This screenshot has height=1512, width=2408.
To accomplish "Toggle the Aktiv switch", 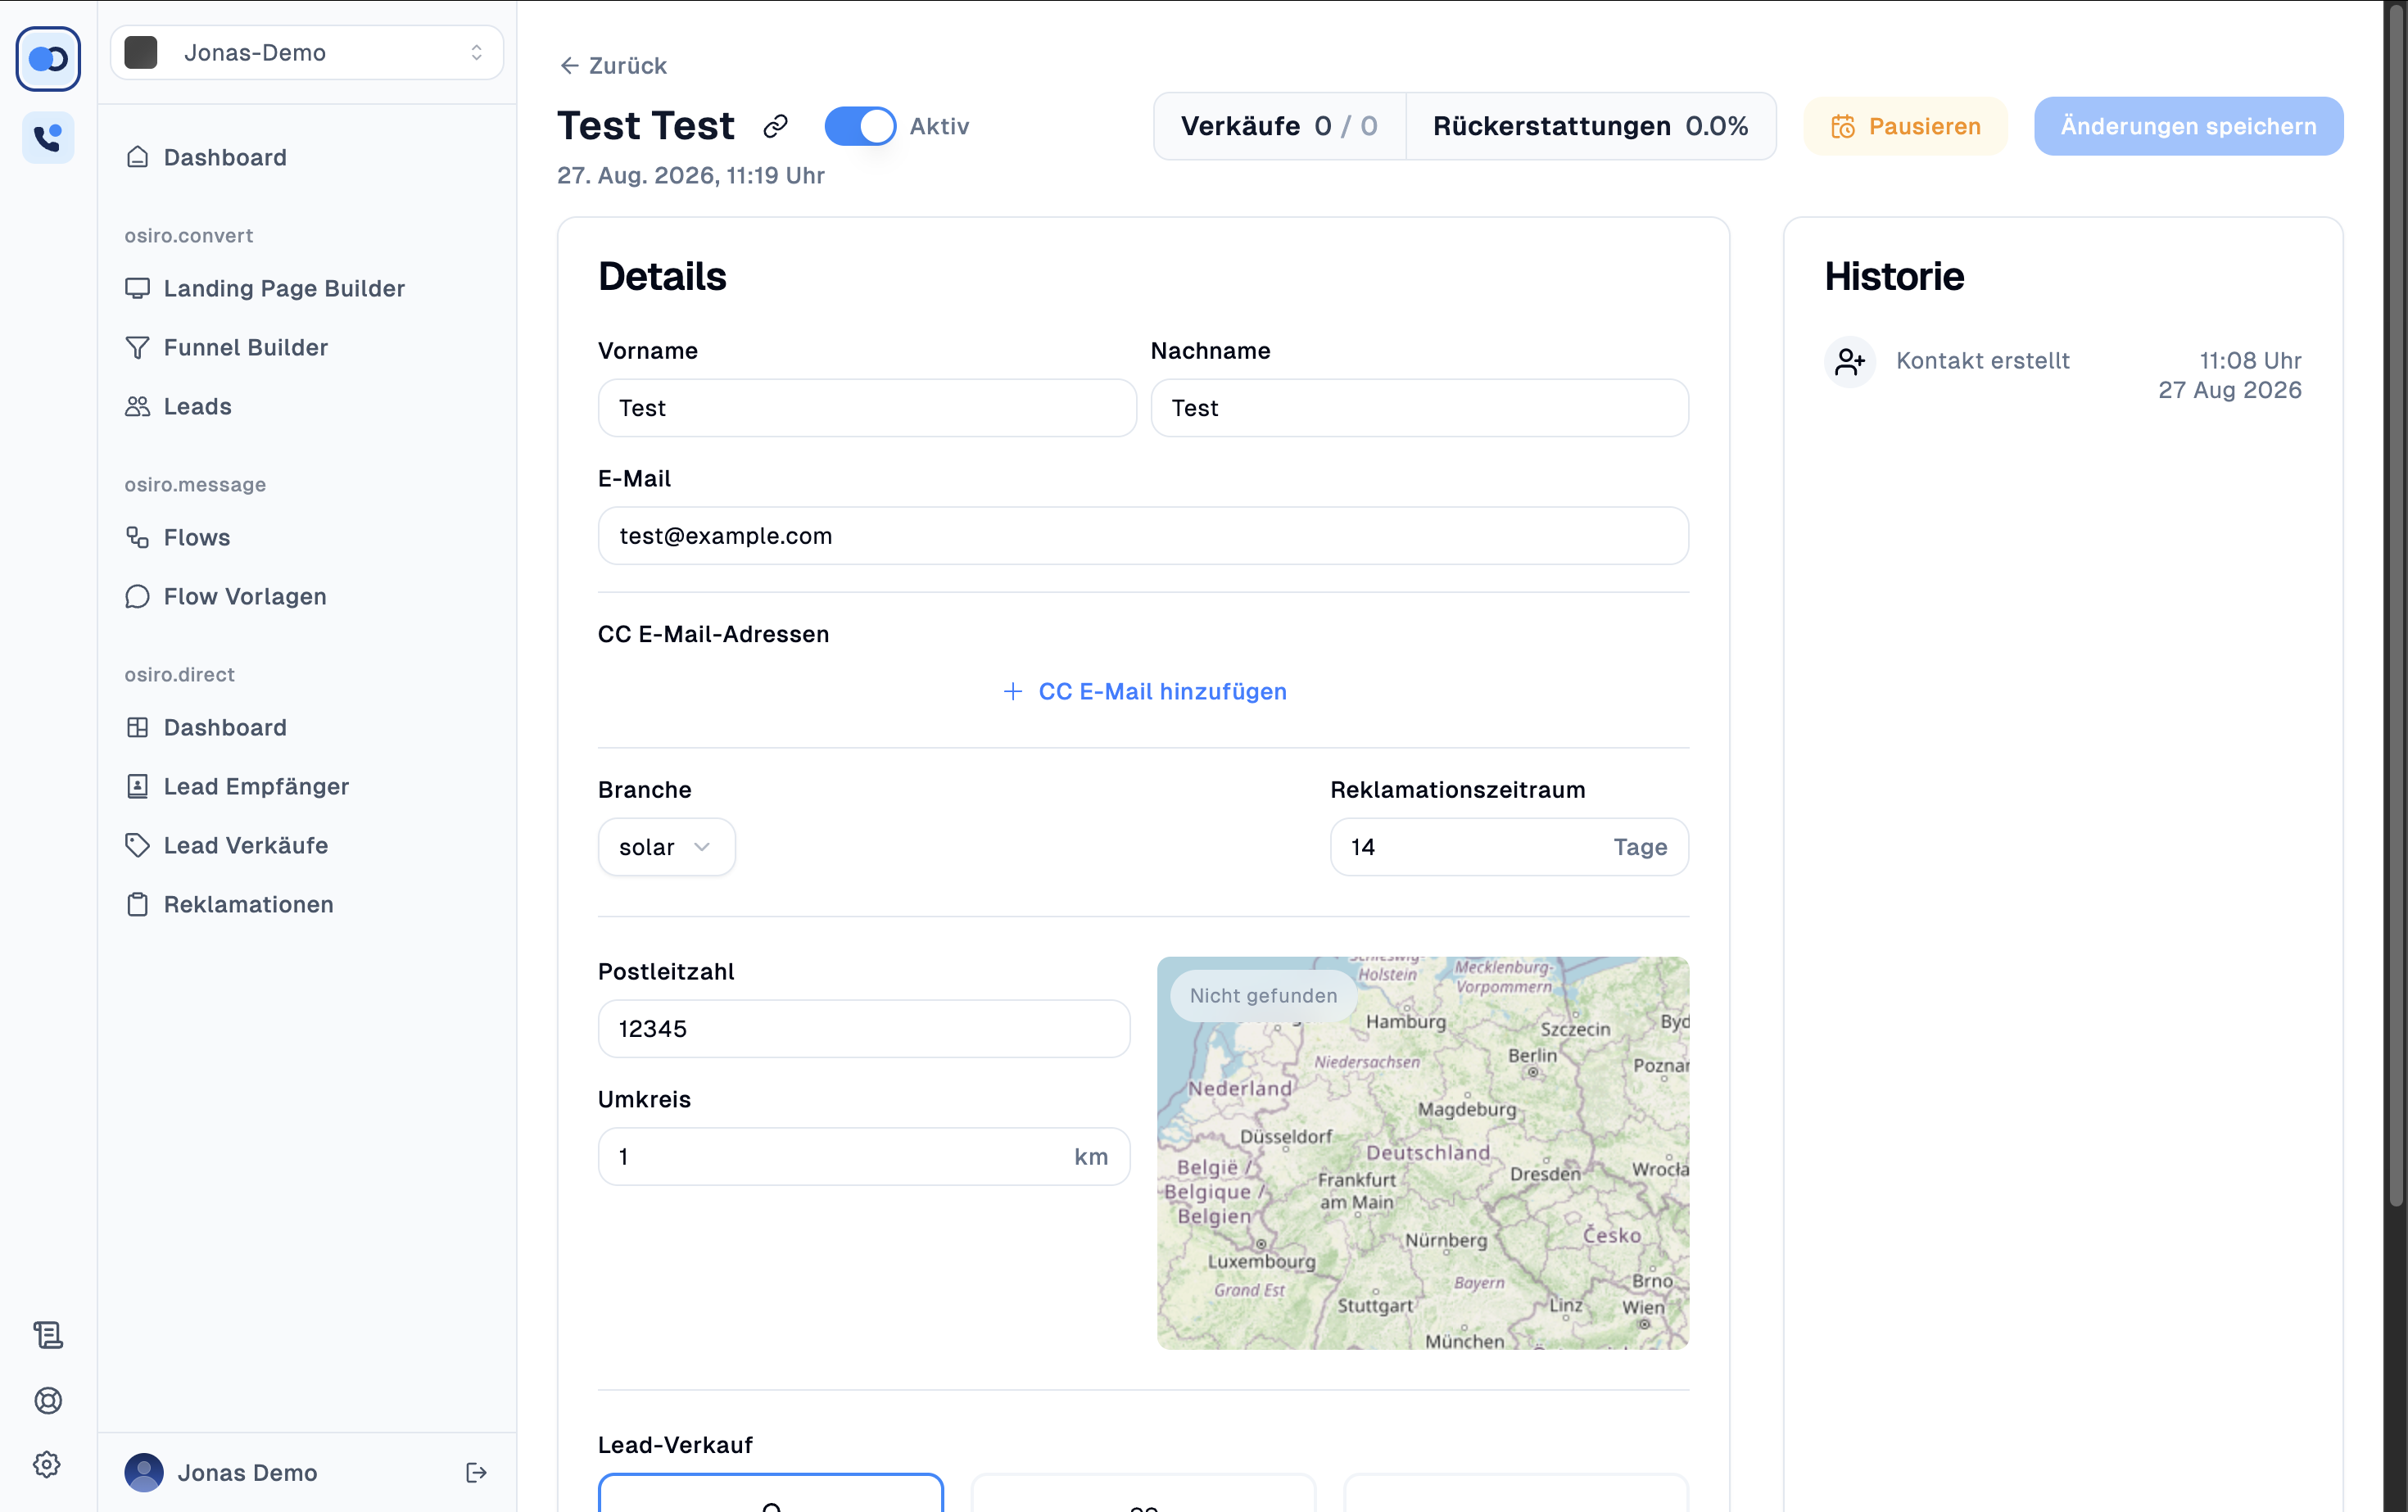I will (860, 126).
